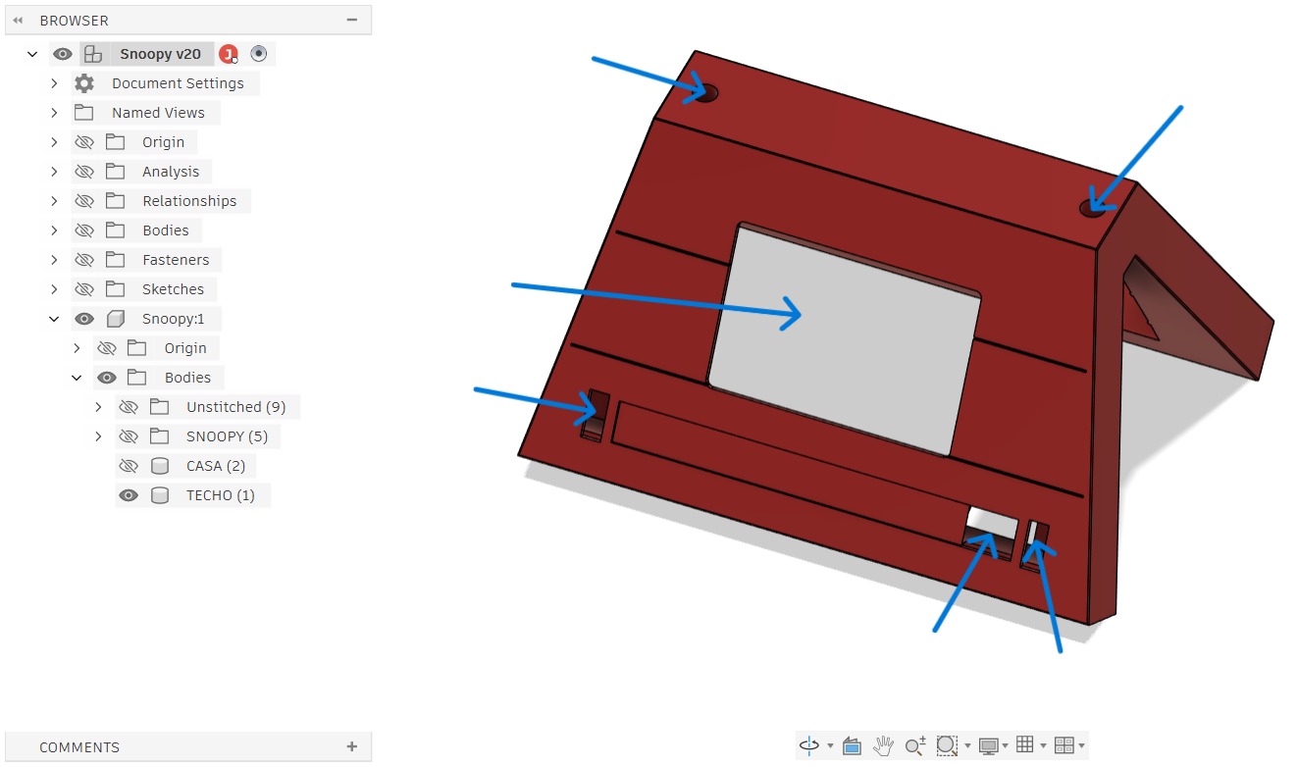Show the top-level Bodies folder
The height and width of the screenshot is (767, 1297).
(84, 230)
